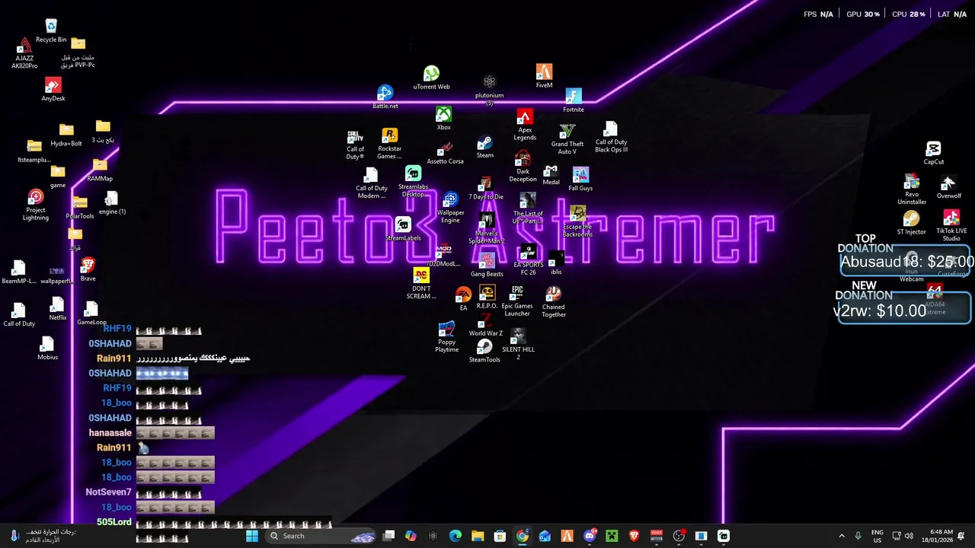This screenshot has height=548, width=975.
Task: Select the Netflix desktop file
Action: tap(58, 309)
